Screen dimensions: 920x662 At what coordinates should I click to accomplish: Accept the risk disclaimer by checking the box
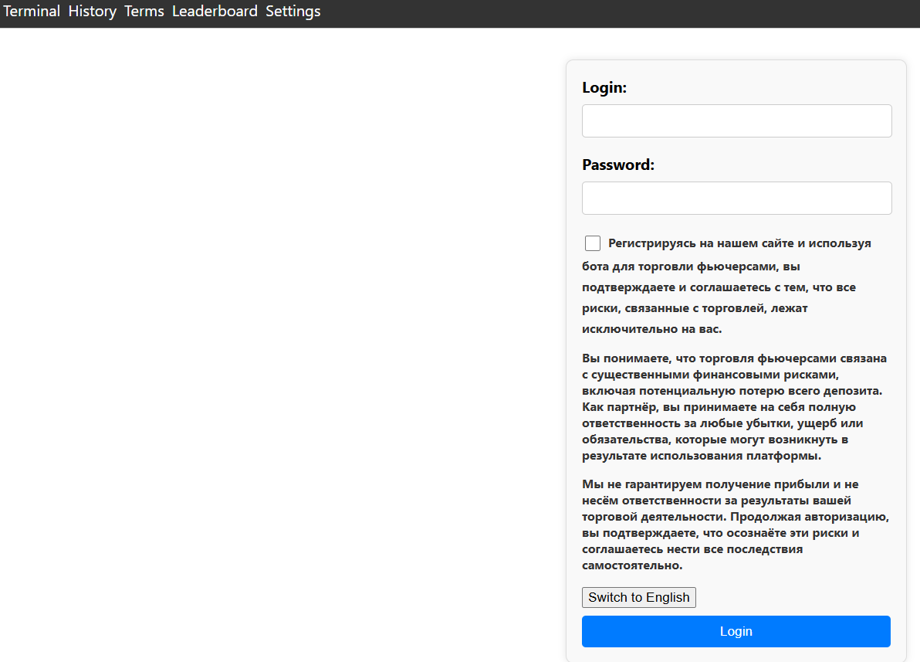tap(592, 243)
